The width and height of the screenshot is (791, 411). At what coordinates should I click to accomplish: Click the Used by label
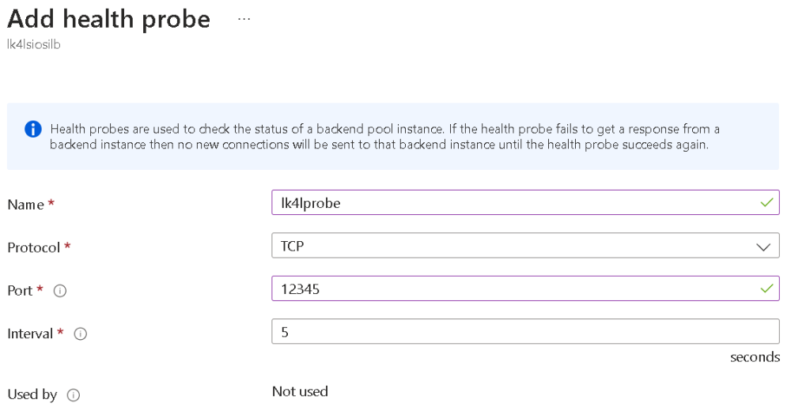click(32, 395)
